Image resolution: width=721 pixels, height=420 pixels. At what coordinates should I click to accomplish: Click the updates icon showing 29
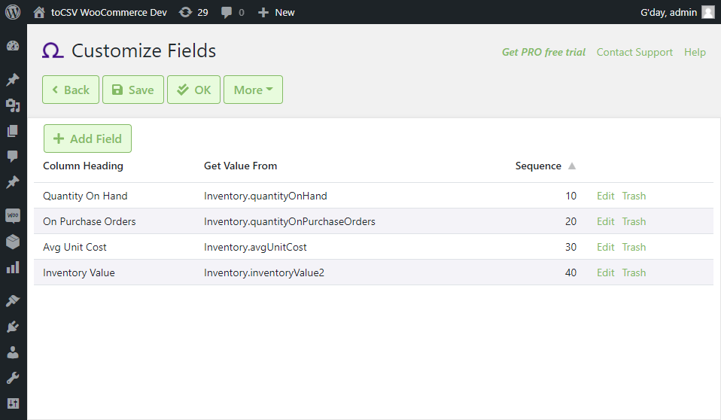pos(193,13)
